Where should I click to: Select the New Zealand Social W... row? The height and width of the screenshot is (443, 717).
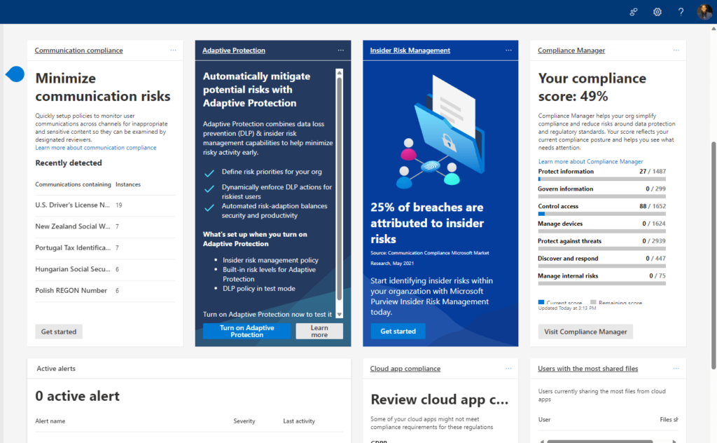[x=105, y=227]
